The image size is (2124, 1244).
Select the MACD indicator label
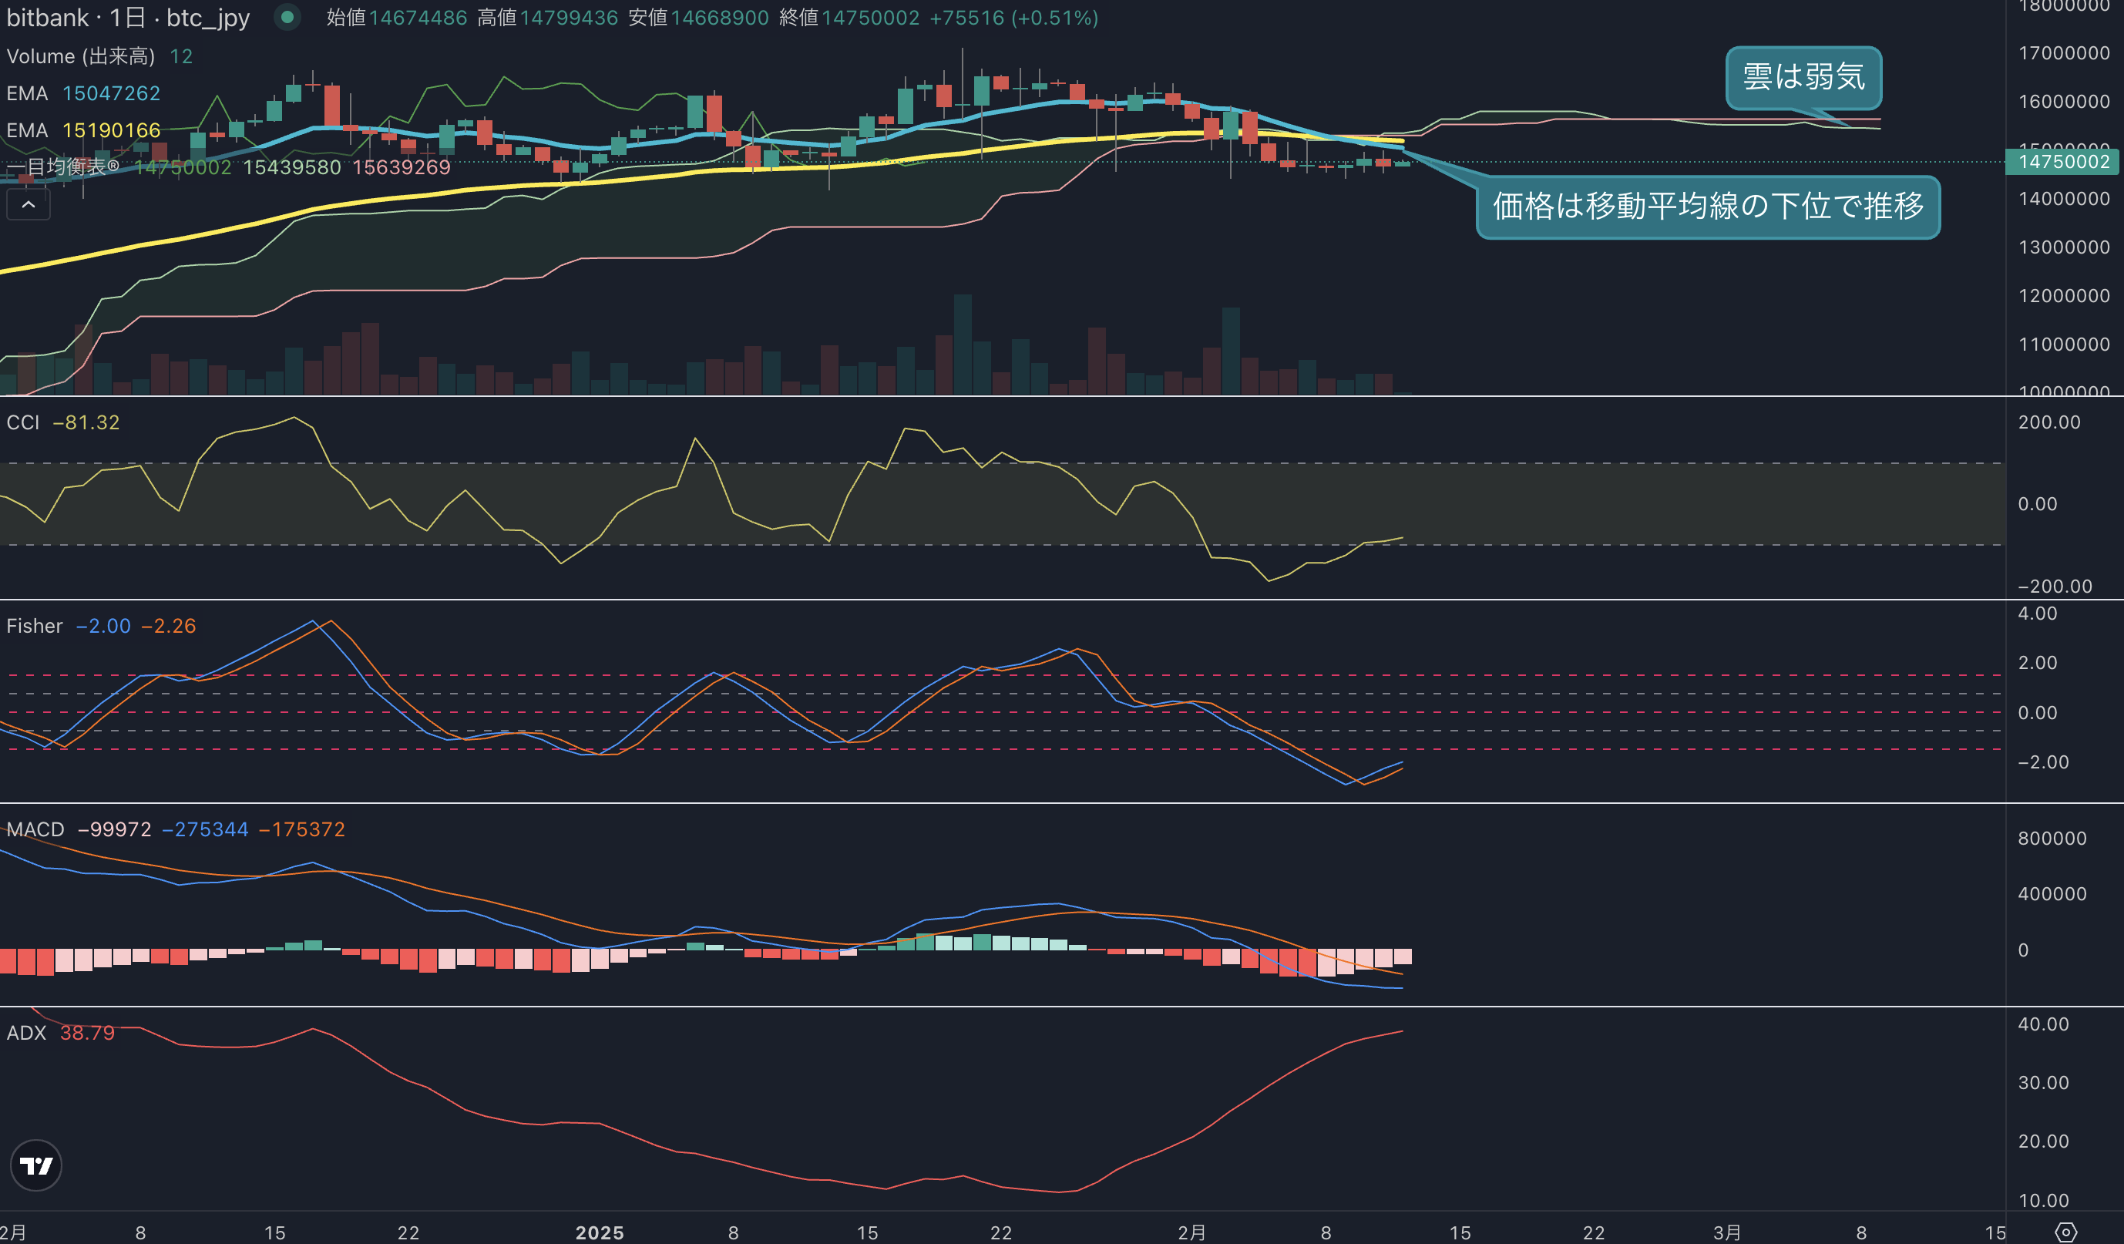[35, 829]
